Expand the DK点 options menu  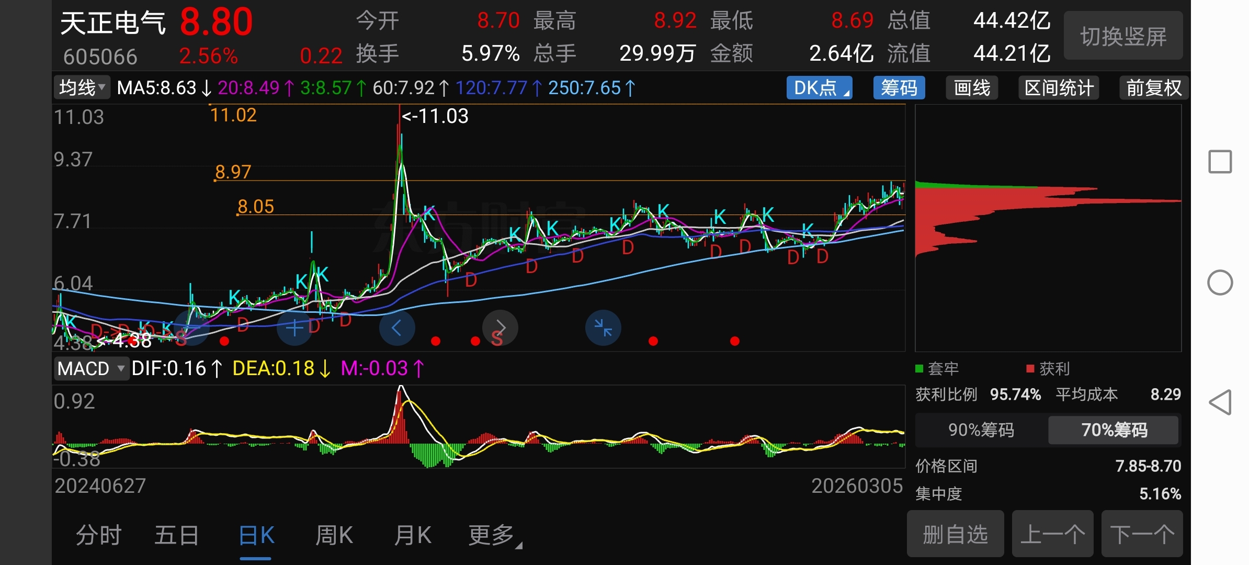point(819,88)
